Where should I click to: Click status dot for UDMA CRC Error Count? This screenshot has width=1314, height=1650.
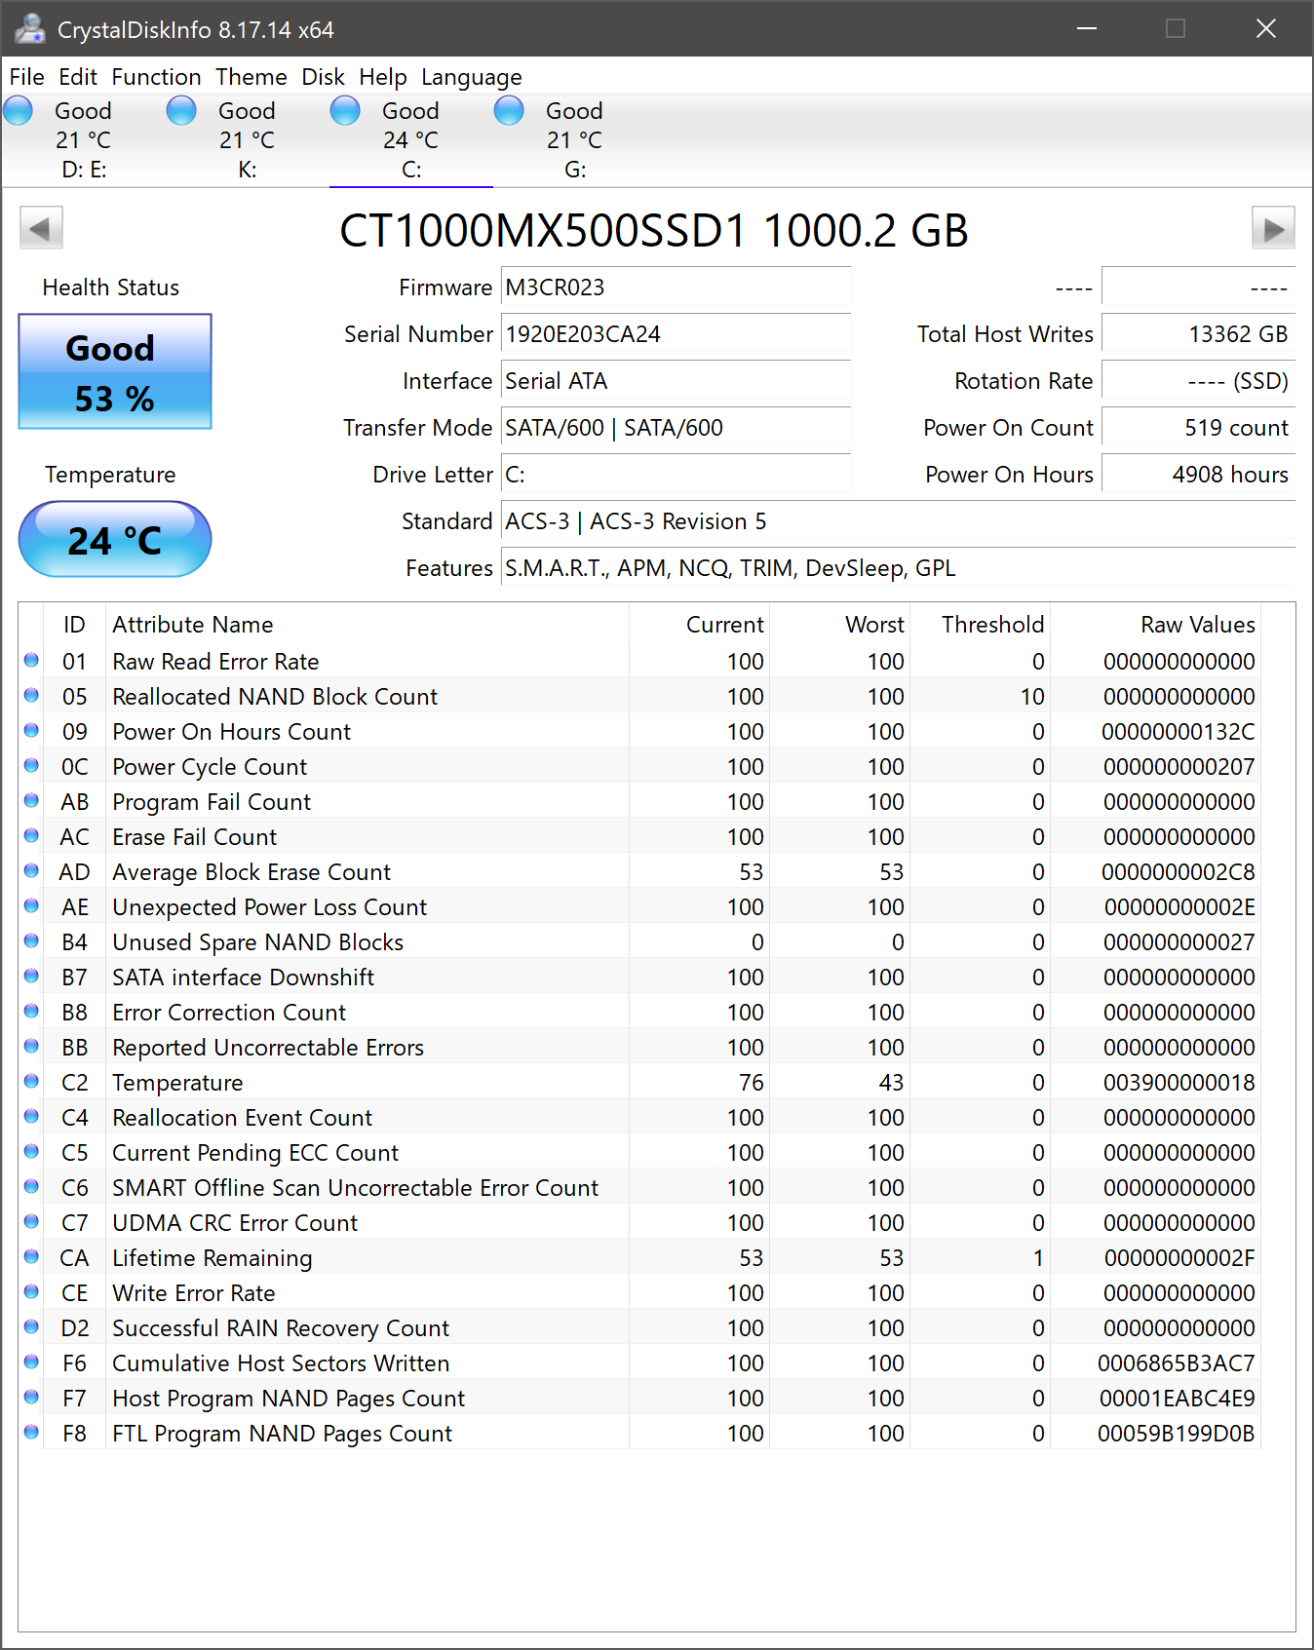click(31, 1222)
